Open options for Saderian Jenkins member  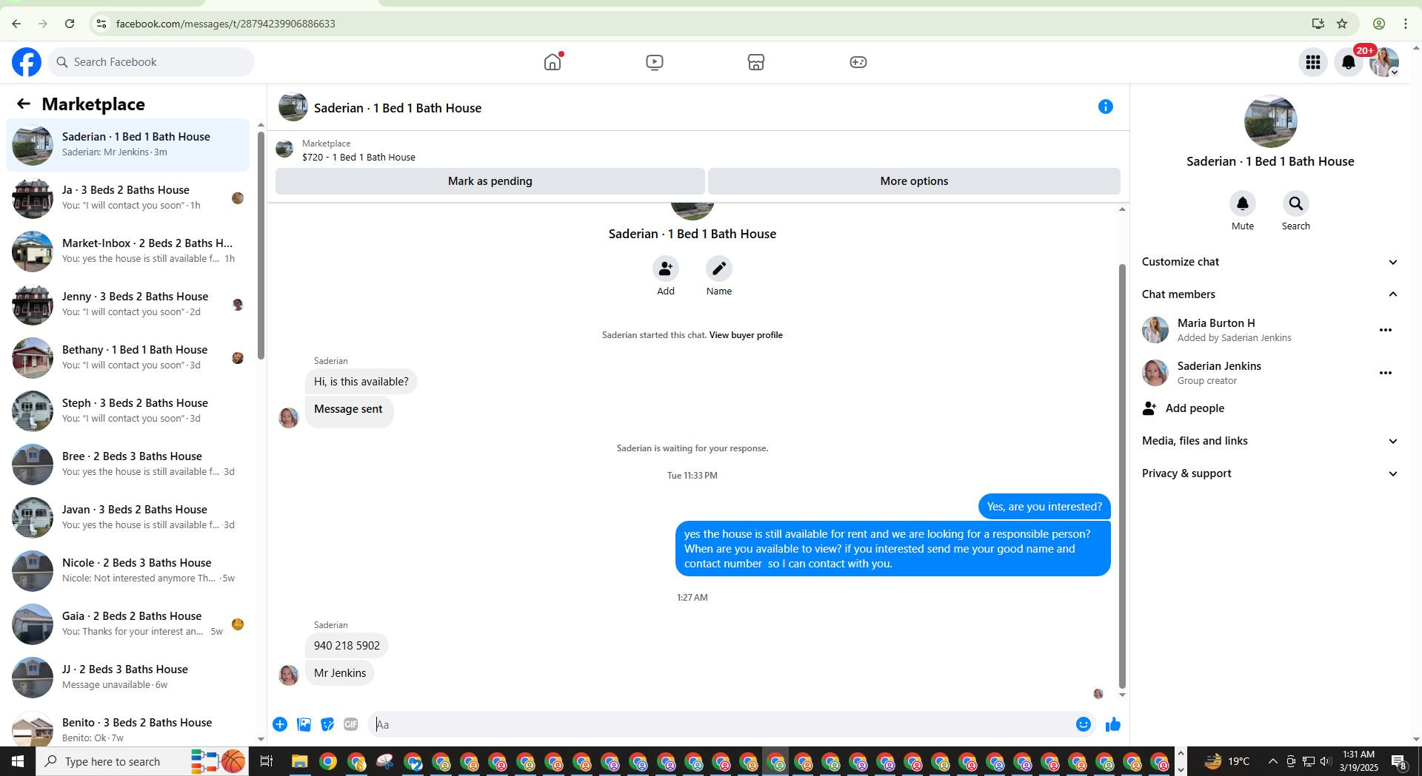1385,373
